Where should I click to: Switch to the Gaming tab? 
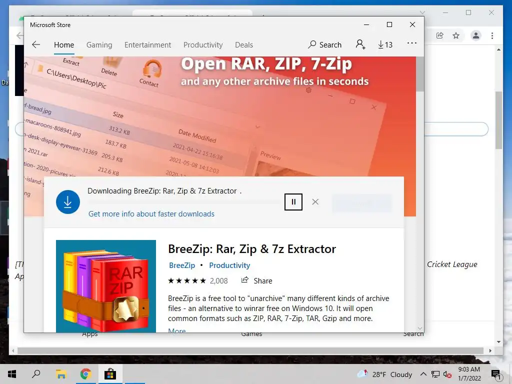(99, 44)
